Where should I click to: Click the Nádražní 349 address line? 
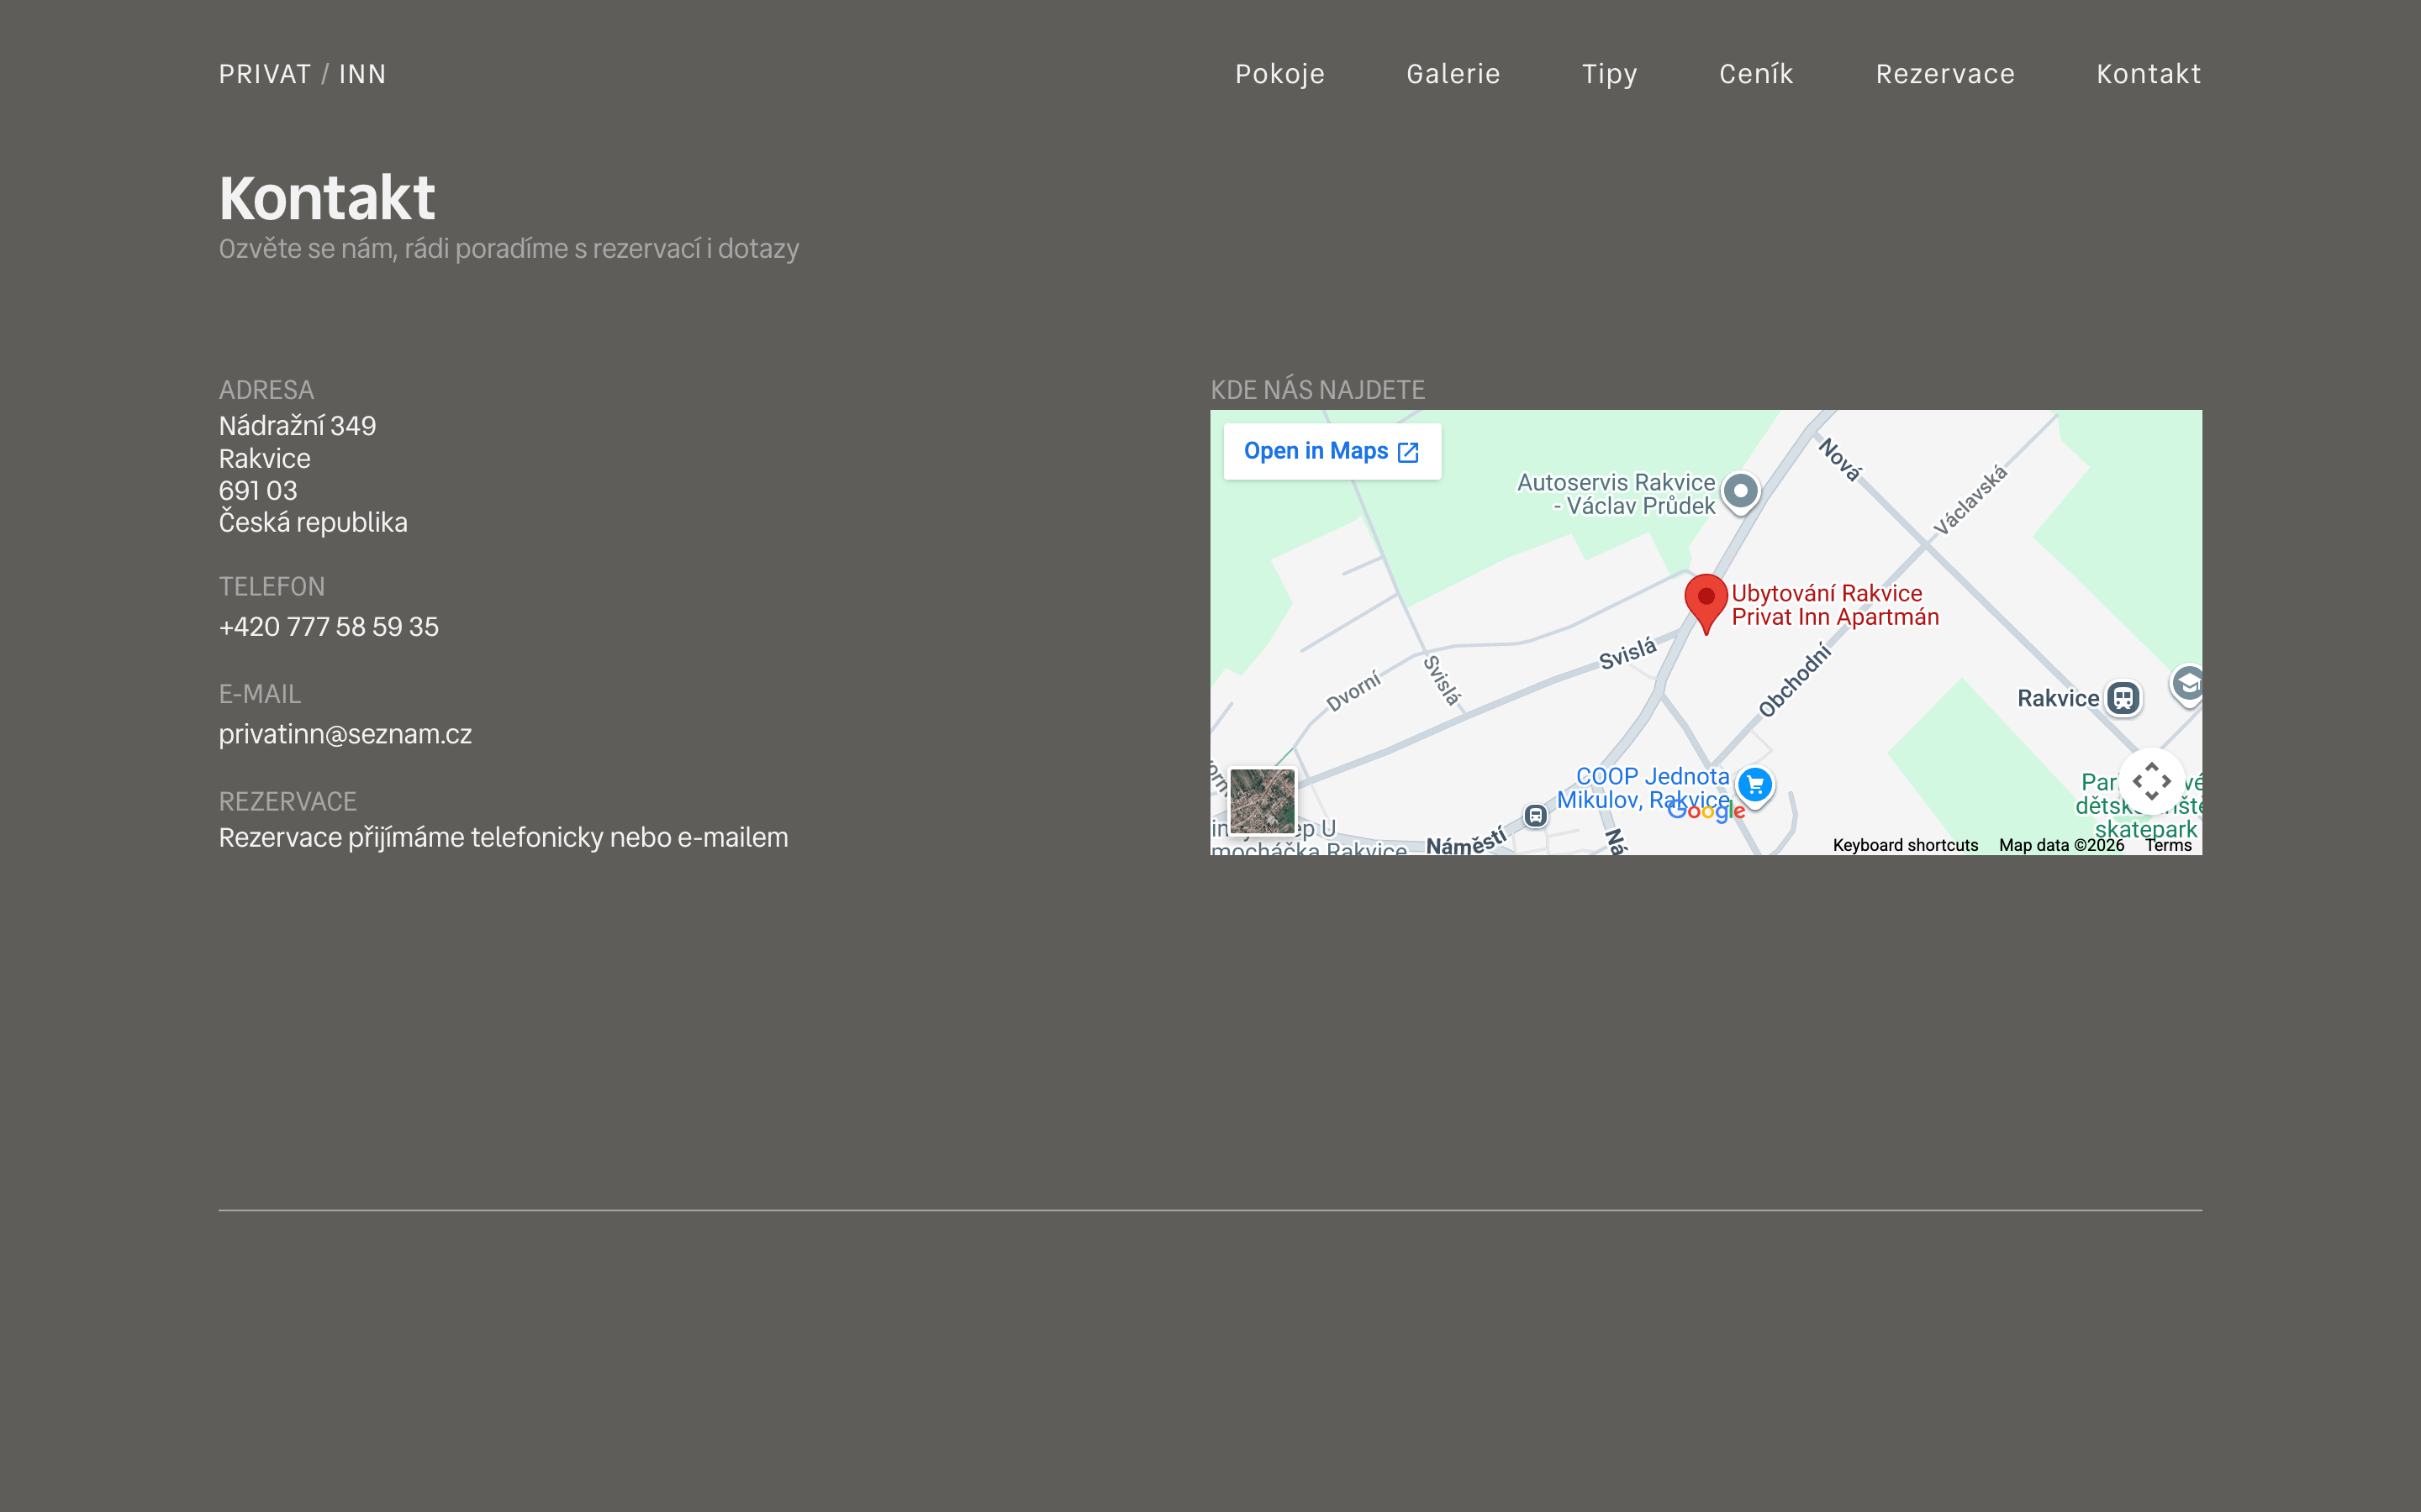click(x=298, y=426)
